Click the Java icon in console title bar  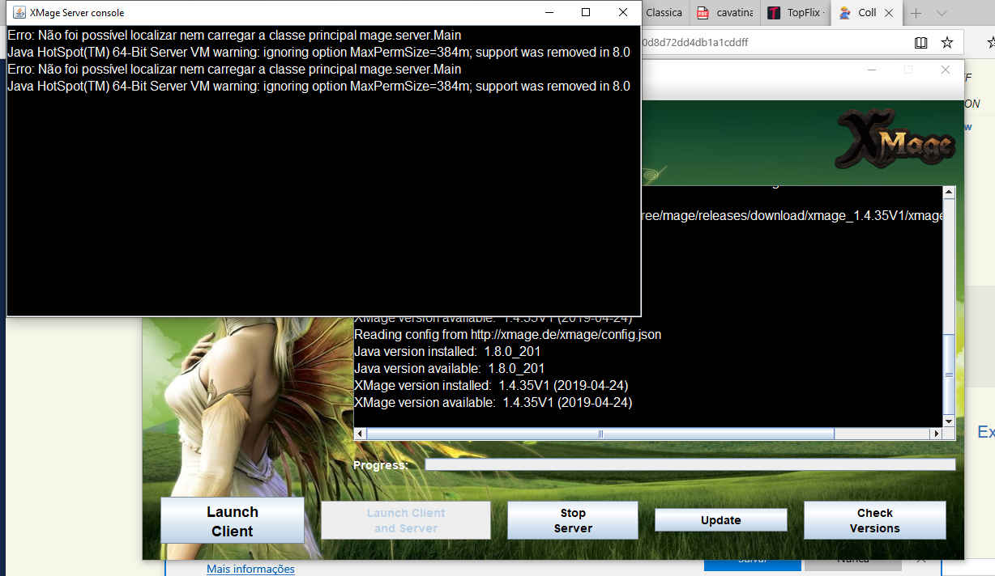(x=18, y=13)
